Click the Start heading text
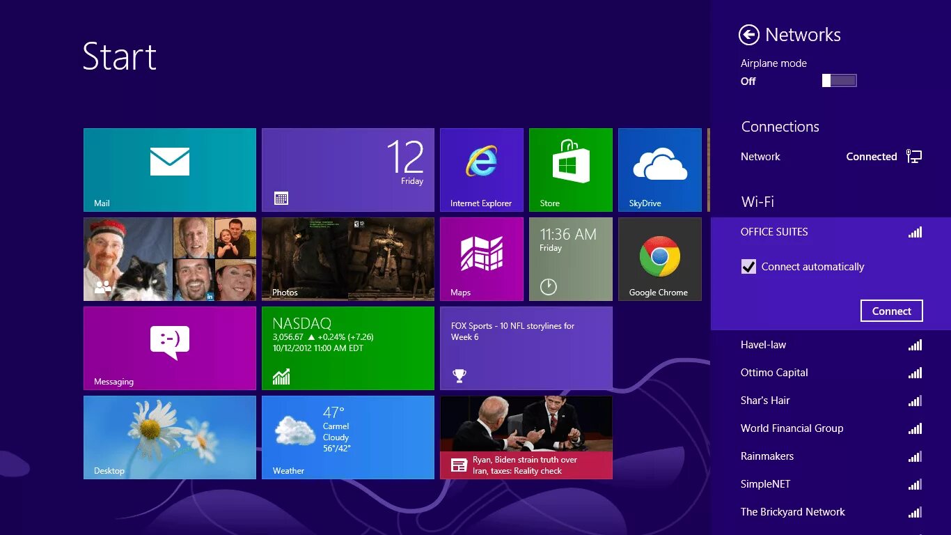This screenshot has width=951, height=535. 120,56
